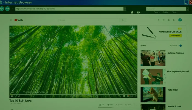Open the Page menu
Image resolution: width=192 pixels, height=110 pixels.
point(157,12)
